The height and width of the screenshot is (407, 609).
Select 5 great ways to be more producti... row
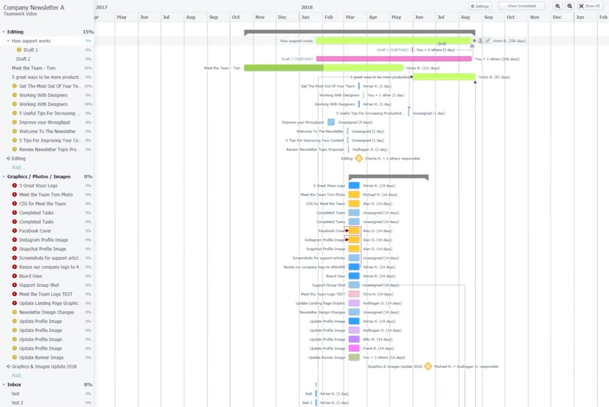click(46, 77)
